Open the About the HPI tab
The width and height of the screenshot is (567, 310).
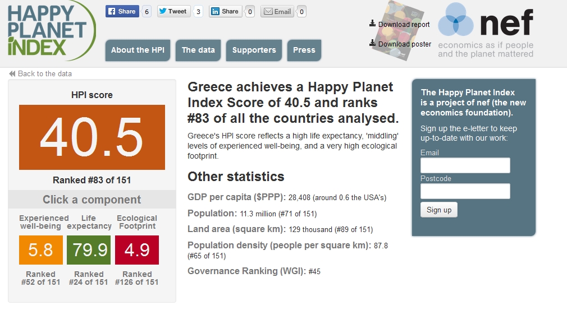pyautogui.click(x=138, y=50)
